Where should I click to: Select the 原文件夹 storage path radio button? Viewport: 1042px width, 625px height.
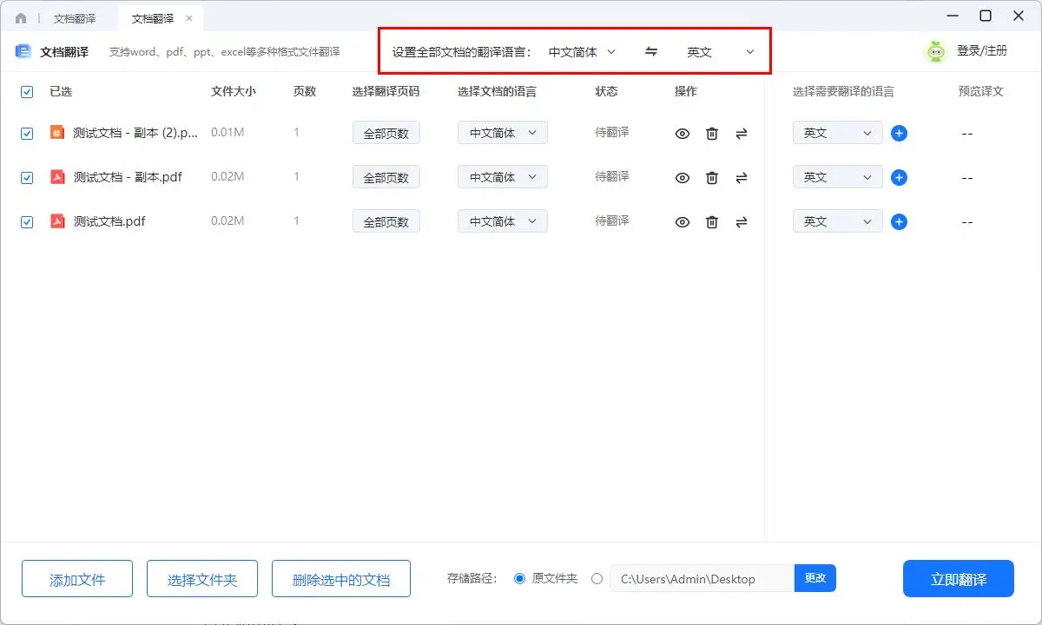point(520,578)
